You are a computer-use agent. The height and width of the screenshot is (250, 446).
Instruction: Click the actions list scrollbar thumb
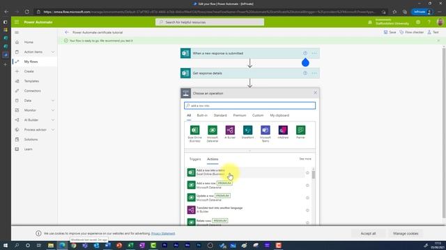(x=314, y=175)
